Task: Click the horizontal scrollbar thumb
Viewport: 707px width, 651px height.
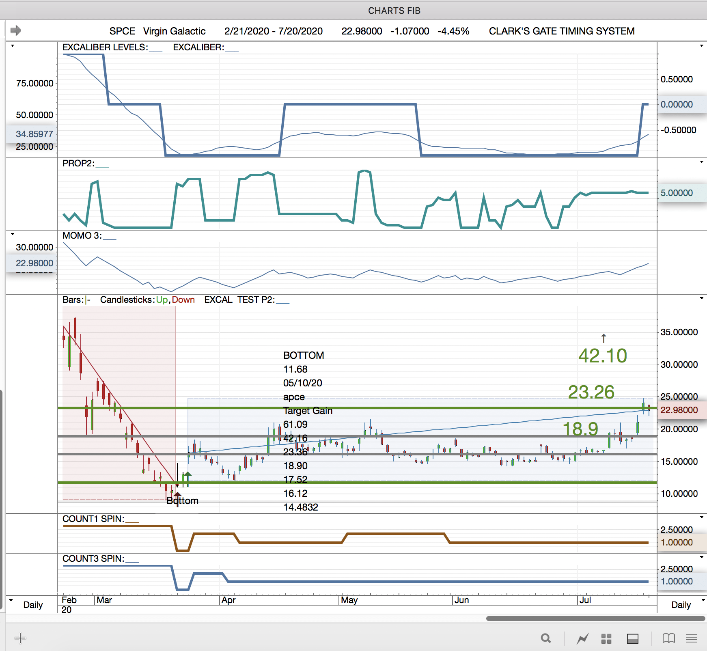Action: [595, 619]
